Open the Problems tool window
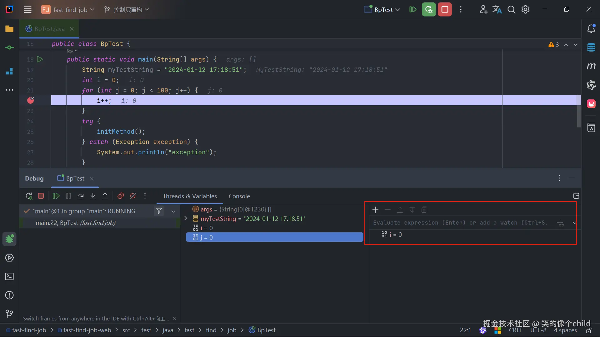This screenshot has height=337, width=600. point(9,295)
